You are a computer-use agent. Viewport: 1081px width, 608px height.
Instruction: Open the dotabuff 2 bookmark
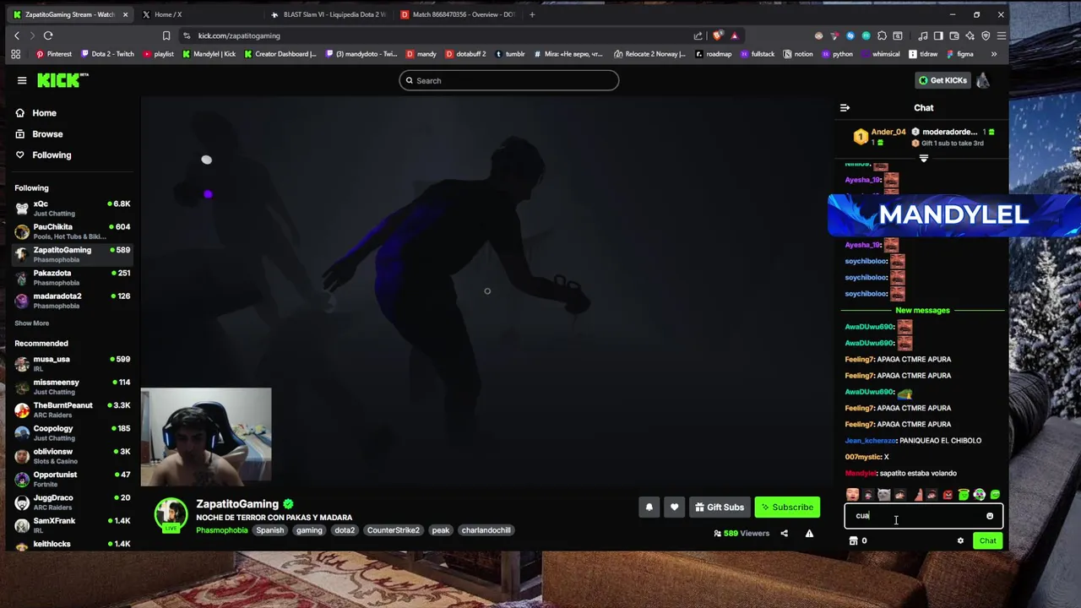pos(464,54)
